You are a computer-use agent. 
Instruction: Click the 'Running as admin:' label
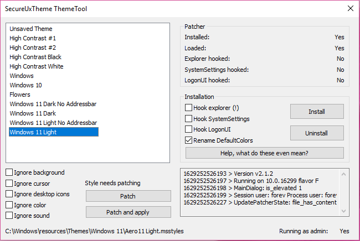tap(304, 231)
